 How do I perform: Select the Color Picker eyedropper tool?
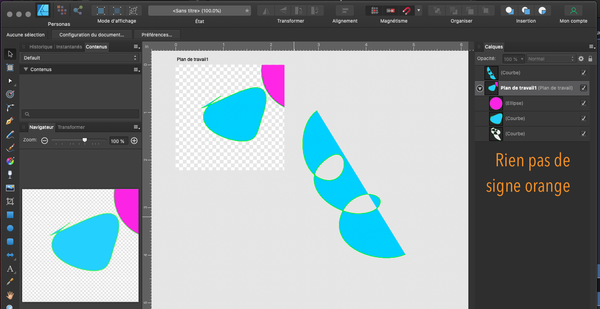click(x=10, y=282)
